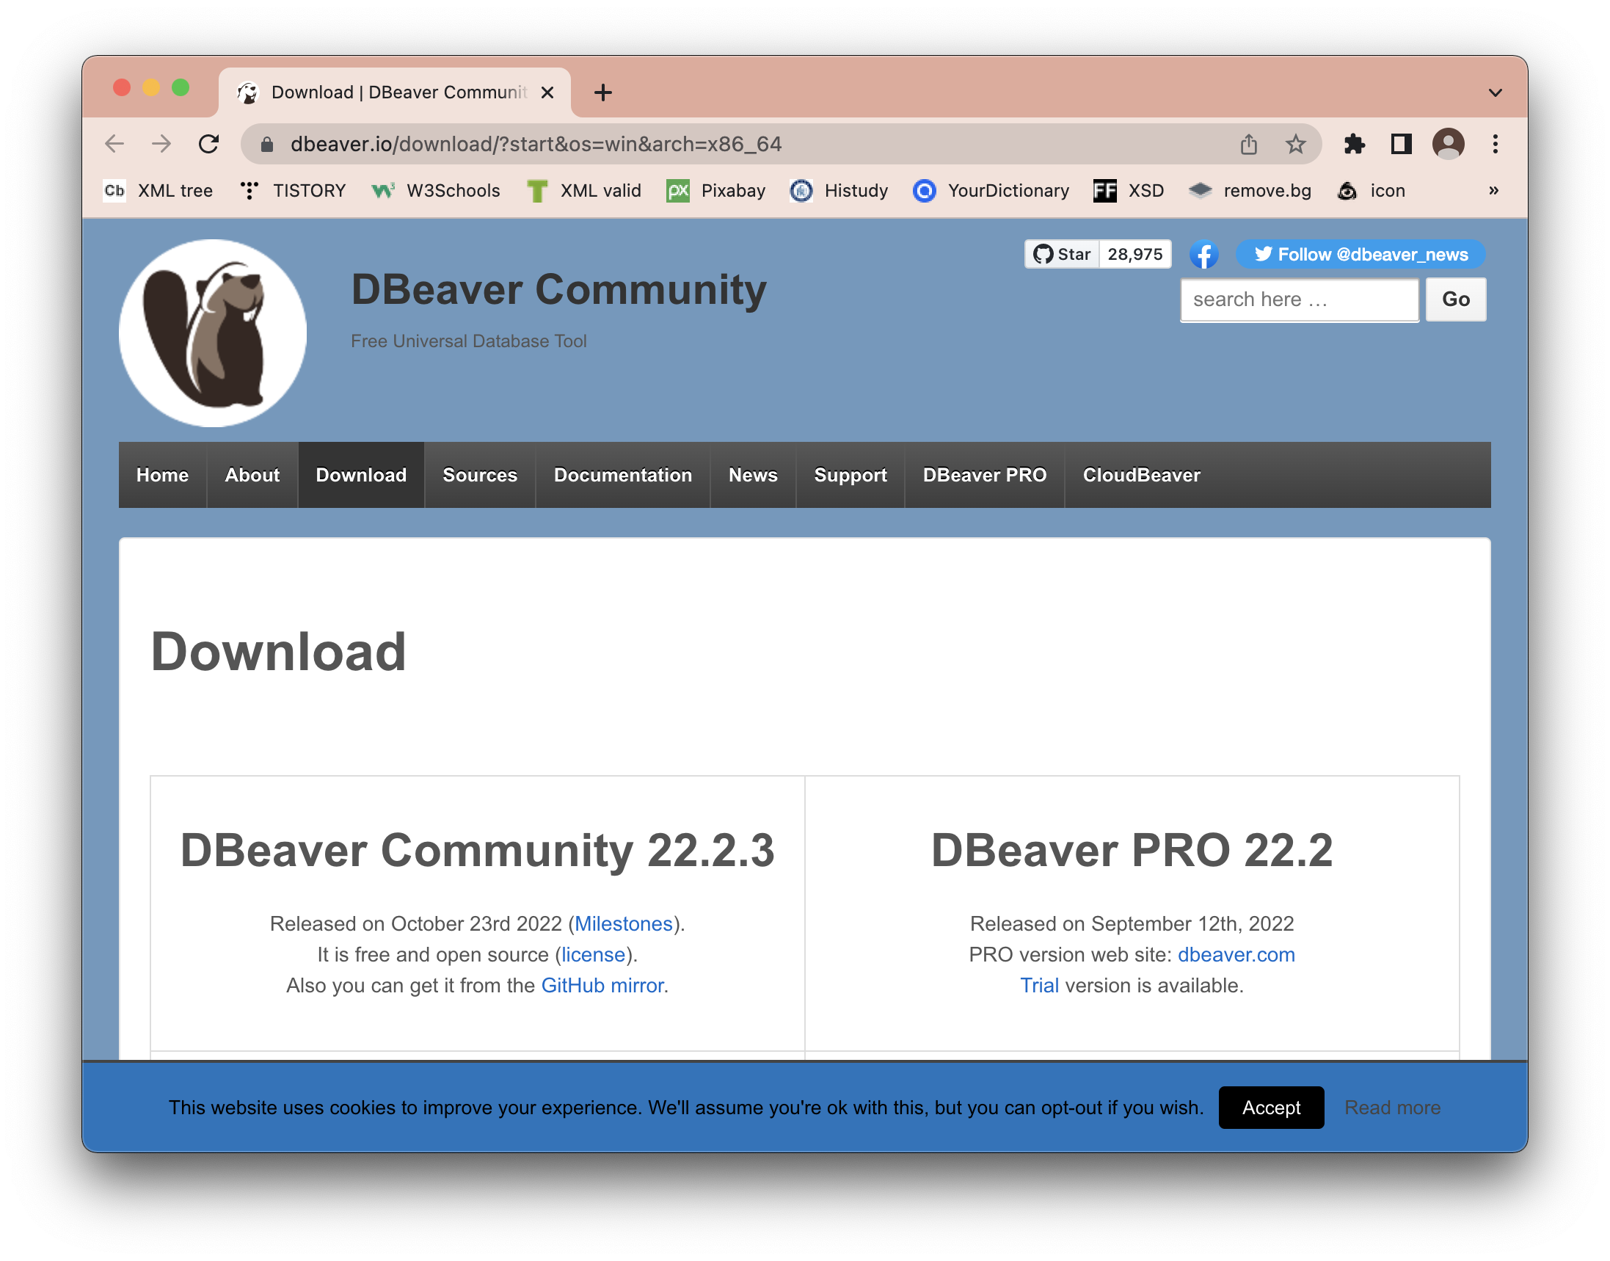
Task: Open the Chrome three-dot menu
Action: [x=1496, y=144]
